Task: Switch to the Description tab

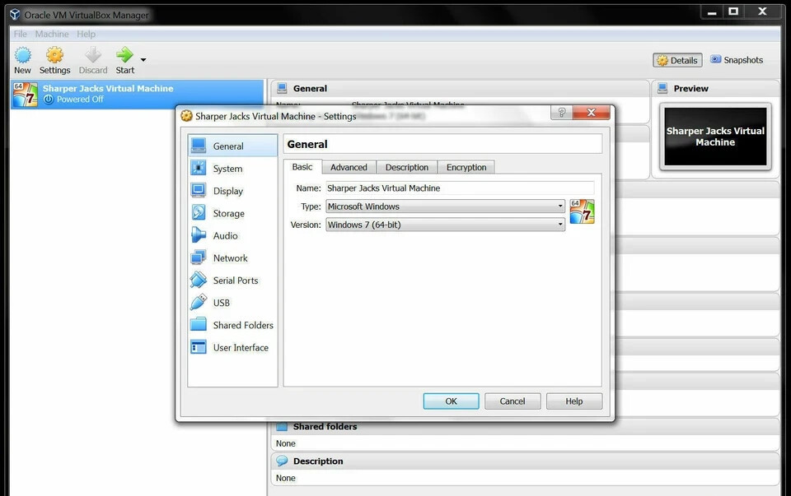Action: point(406,167)
